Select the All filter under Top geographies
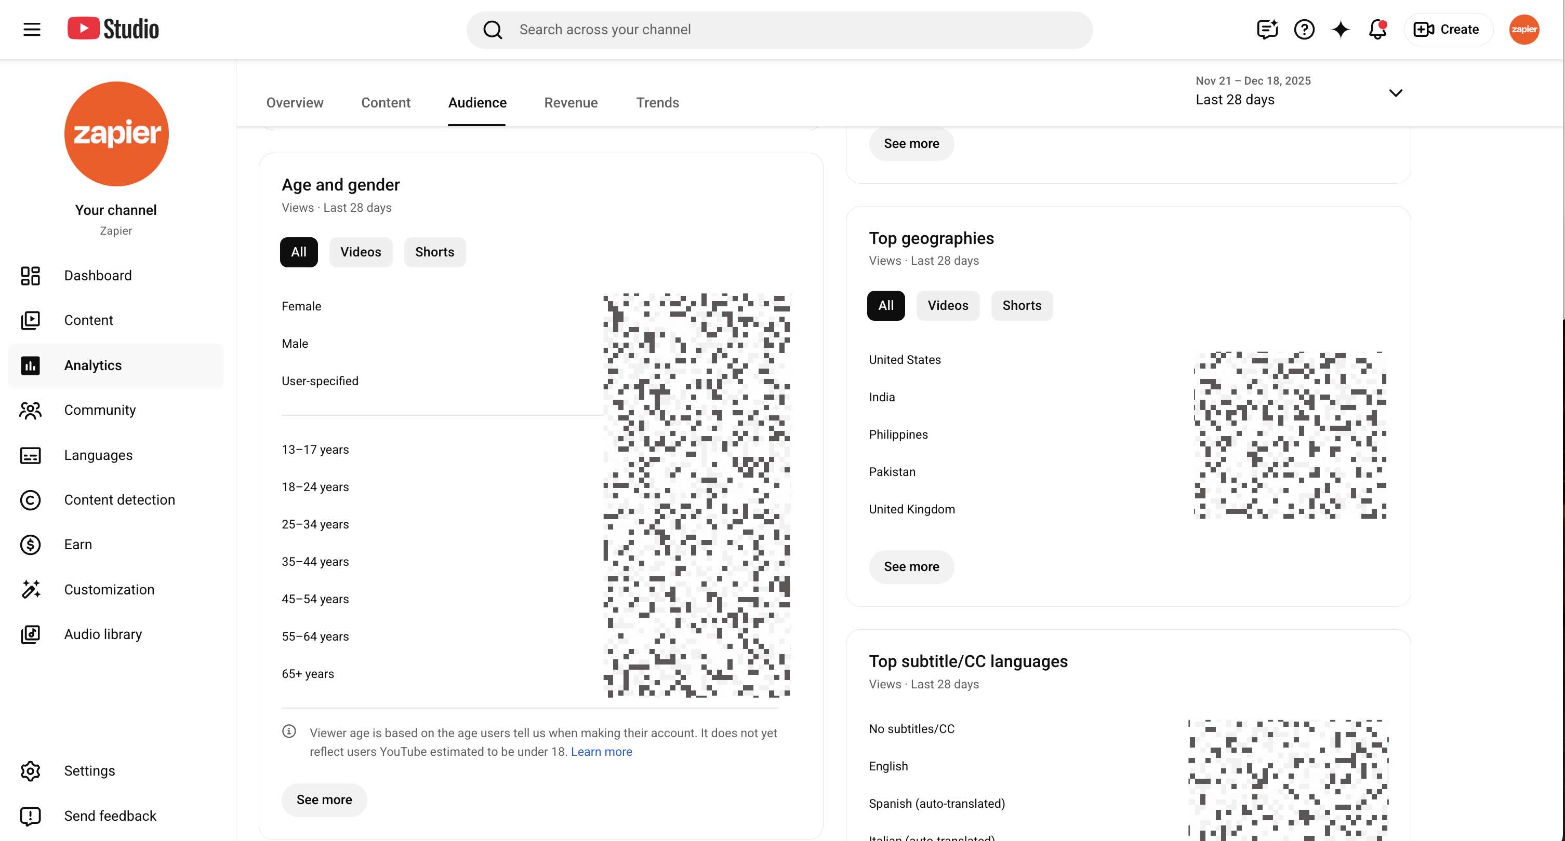The height and width of the screenshot is (841, 1565). click(885, 305)
